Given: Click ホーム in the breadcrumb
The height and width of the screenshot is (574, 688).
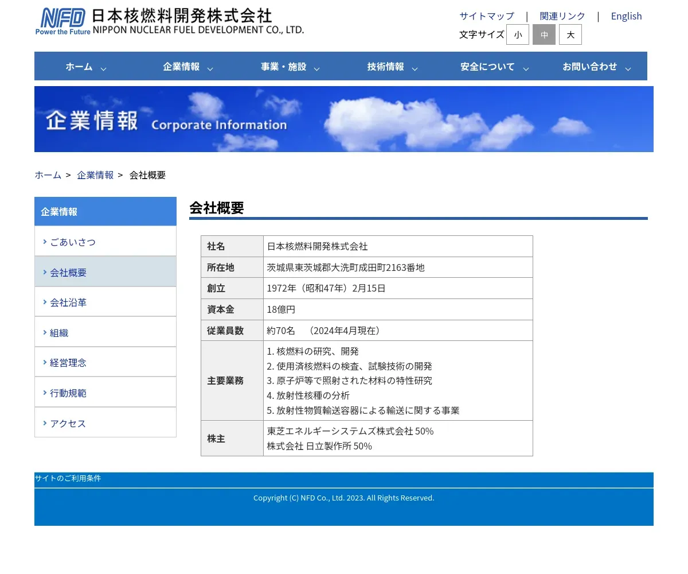Looking at the screenshot, I should click(x=48, y=175).
